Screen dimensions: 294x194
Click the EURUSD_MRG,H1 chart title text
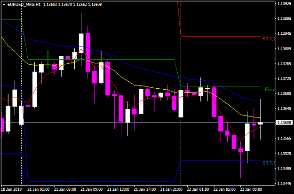[24, 4]
